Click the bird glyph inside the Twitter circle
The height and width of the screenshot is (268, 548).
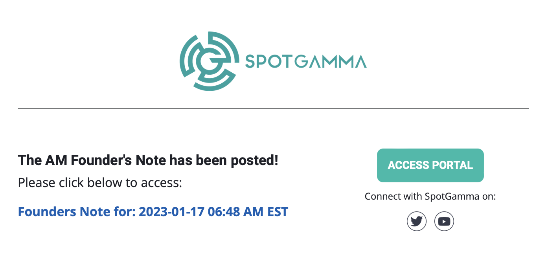[x=417, y=221]
